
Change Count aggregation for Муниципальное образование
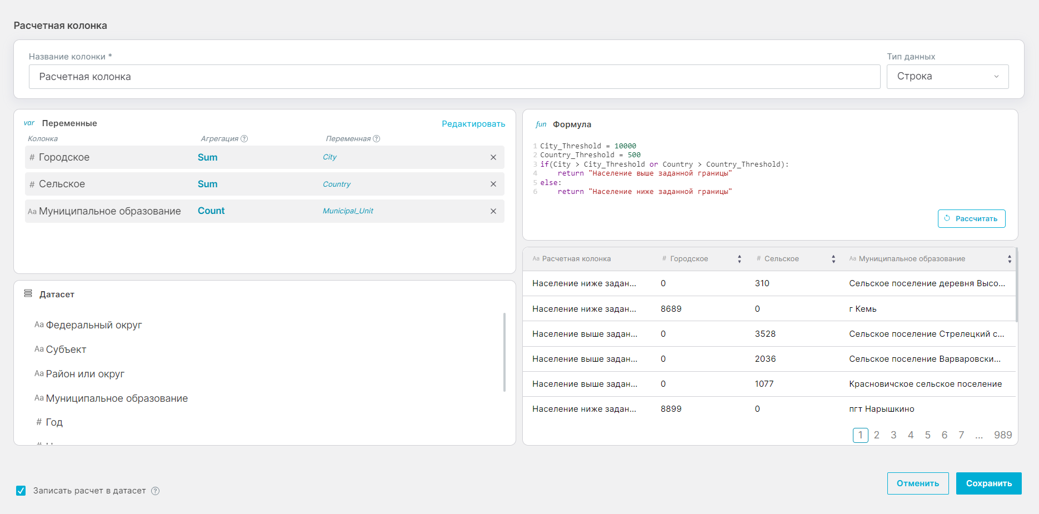(211, 211)
